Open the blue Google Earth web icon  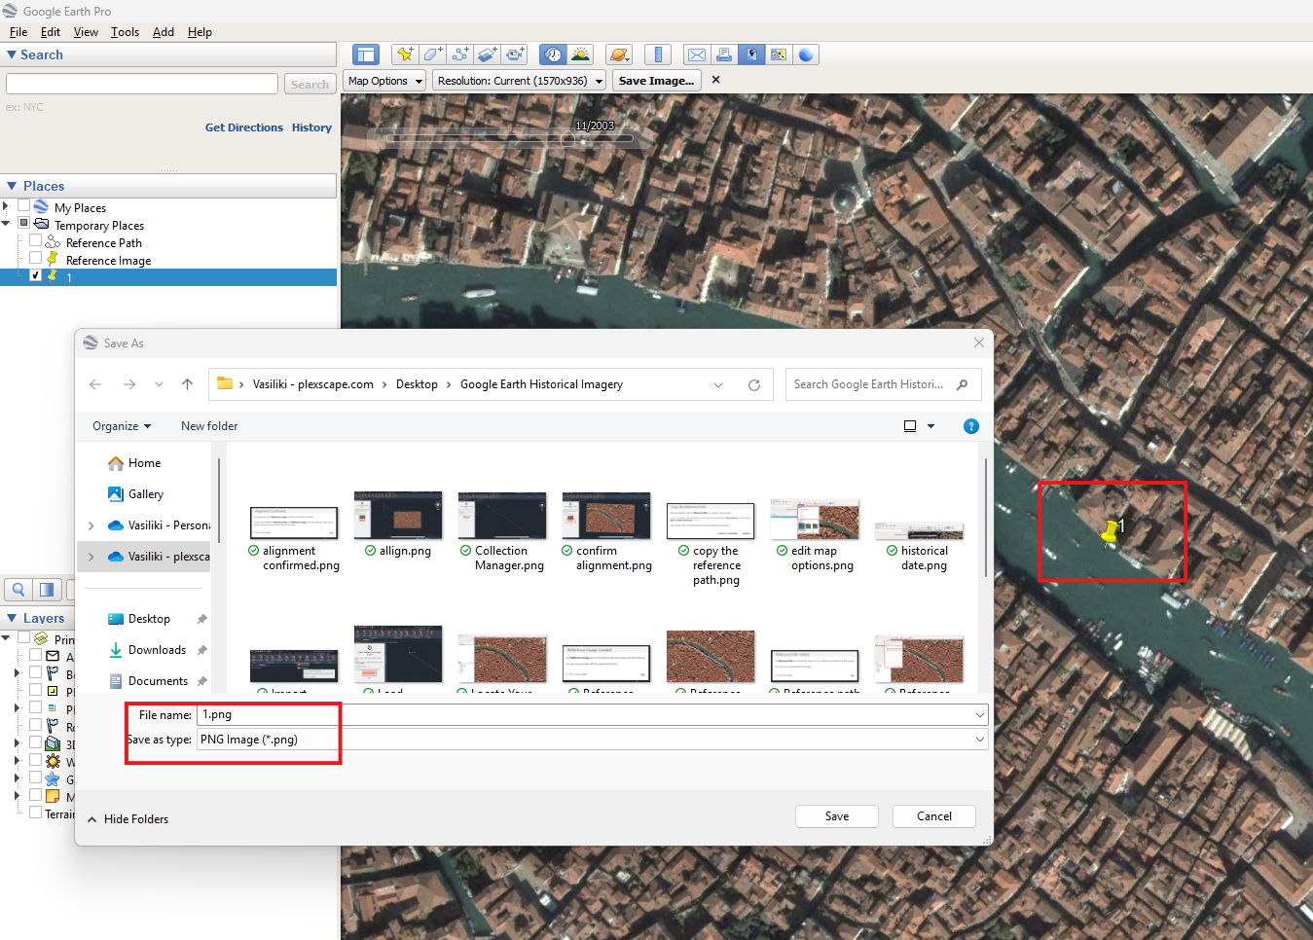tap(806, 54)
